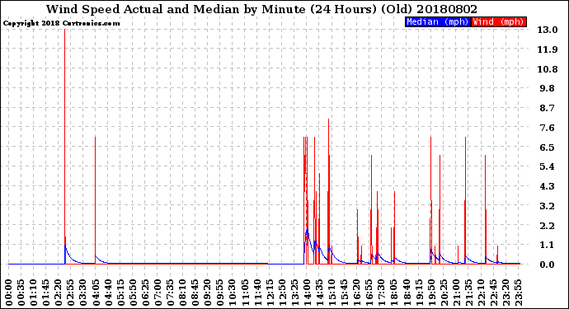Click the 8.7 y-axis label

click(548, 108)
